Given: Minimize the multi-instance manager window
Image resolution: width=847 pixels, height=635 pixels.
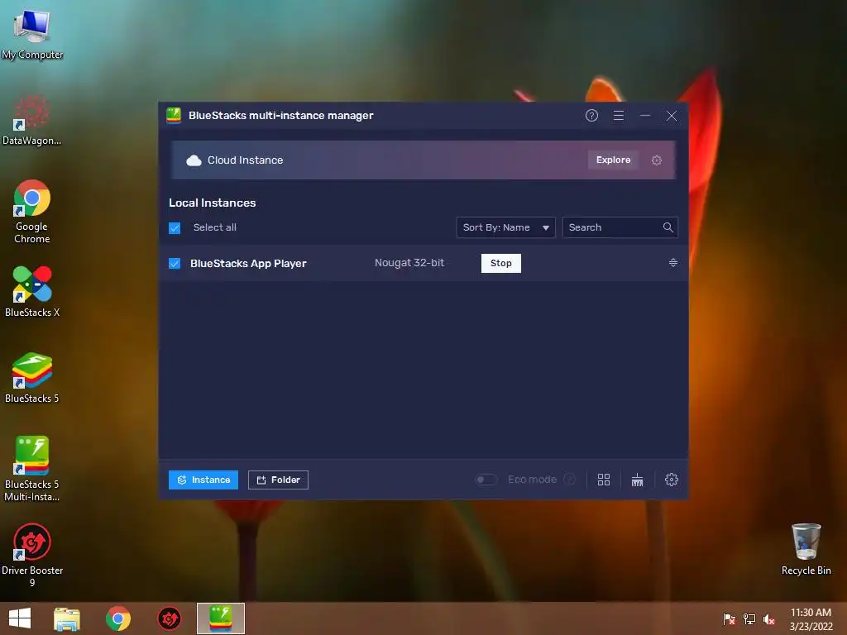Looking at the screenshot, I should pyautogui.click(x=645, y=116).
